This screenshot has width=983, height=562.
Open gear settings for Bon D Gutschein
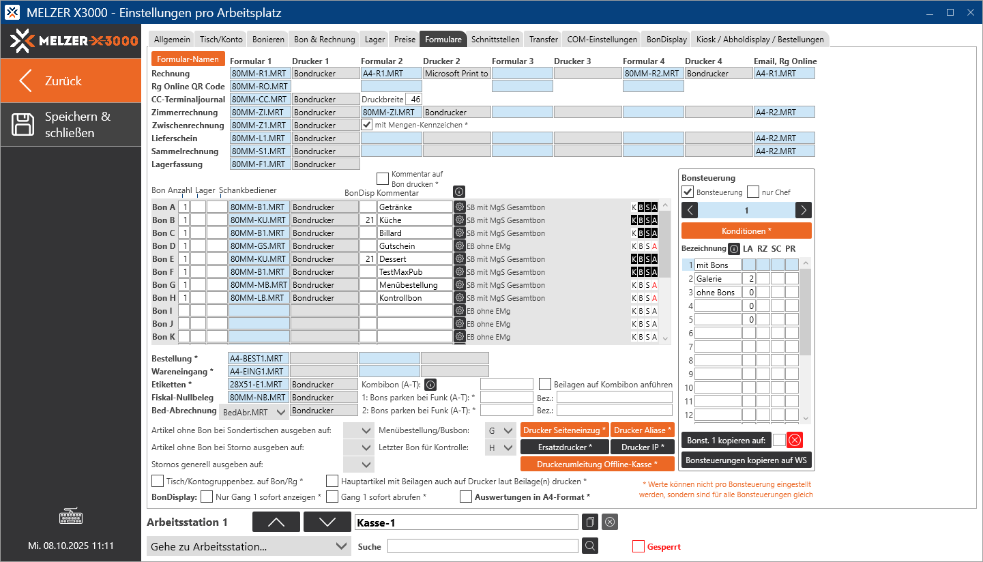click(460, 246)
